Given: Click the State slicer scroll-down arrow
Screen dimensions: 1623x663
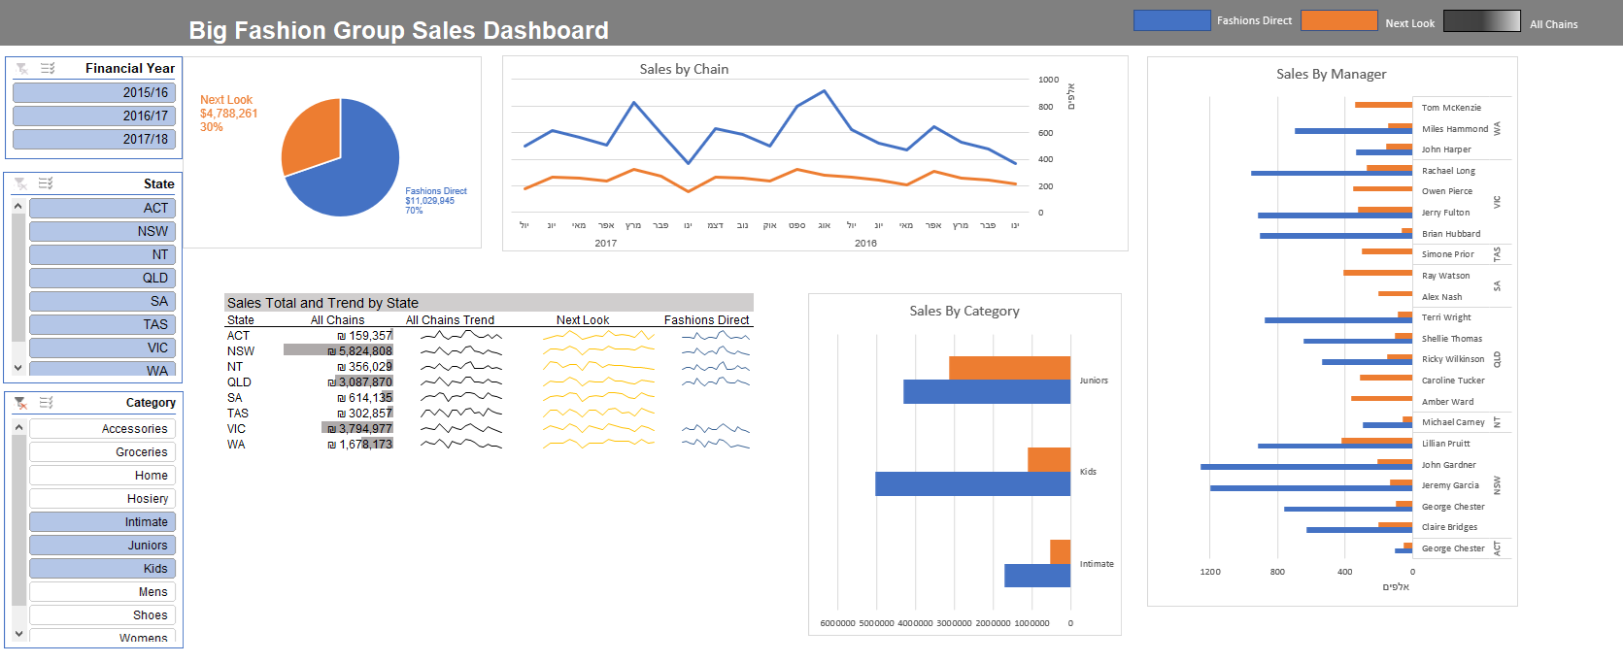Looking at the screenshot, I should pyautogui.click(x=17, y=368).
